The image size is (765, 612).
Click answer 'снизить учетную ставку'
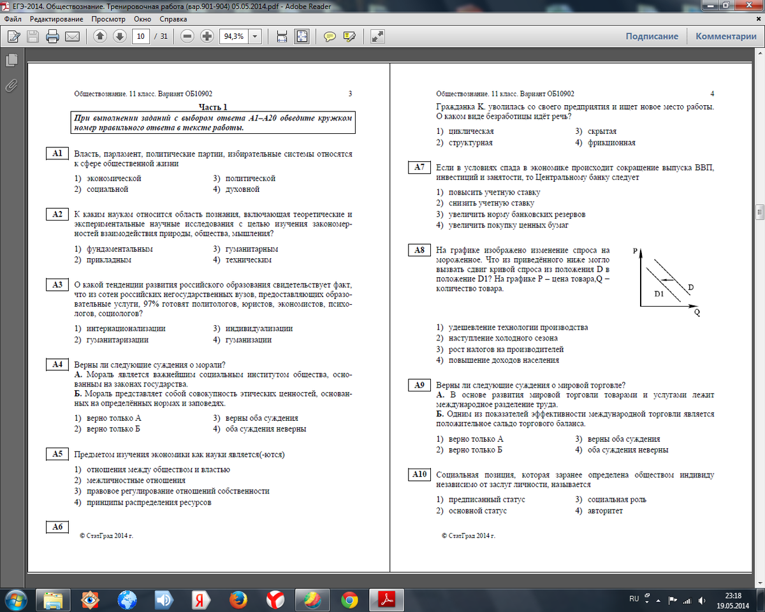492,203
